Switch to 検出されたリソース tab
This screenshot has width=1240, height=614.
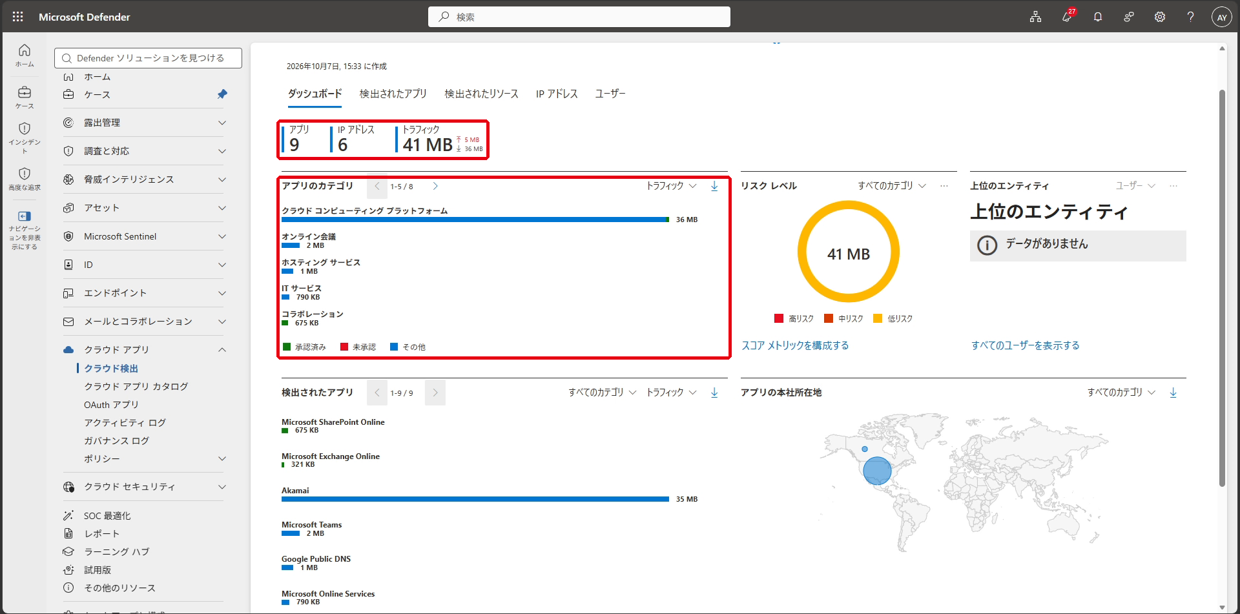[x=481, y=94]
